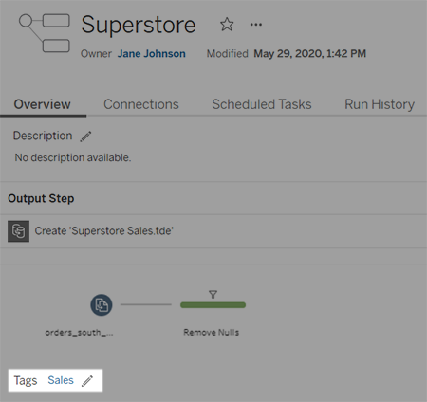Click the No description available text
This screenshot has width=427, height=402.
(73, 157)
